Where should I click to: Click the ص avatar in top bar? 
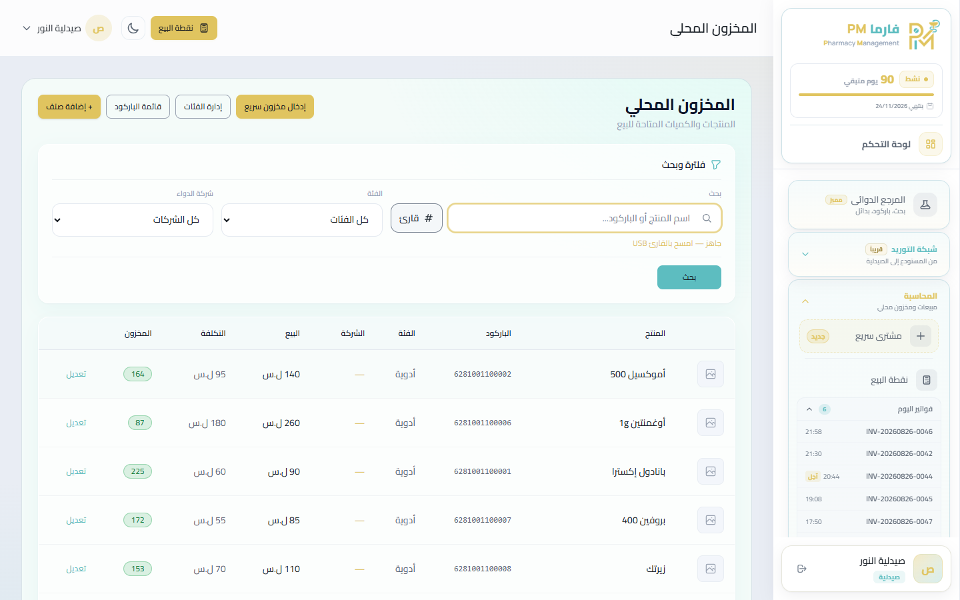pos(99,28)
